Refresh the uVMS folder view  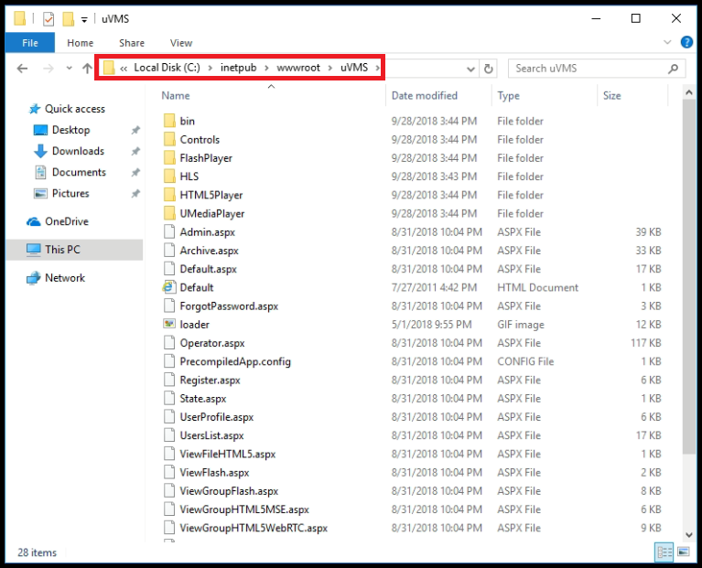point(489,69)
